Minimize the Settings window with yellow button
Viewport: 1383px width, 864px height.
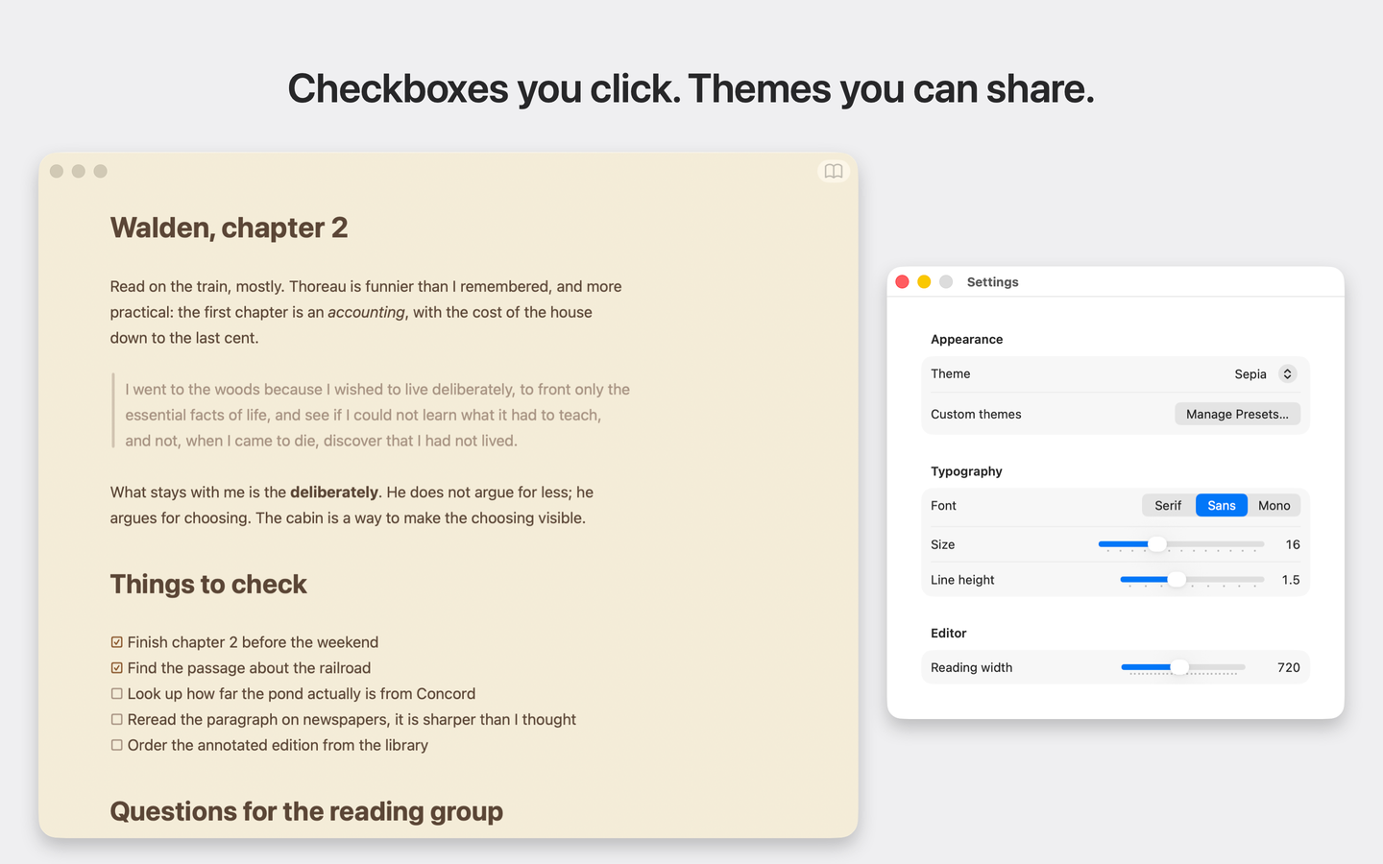pyautogui.click(x=924, y=281)
